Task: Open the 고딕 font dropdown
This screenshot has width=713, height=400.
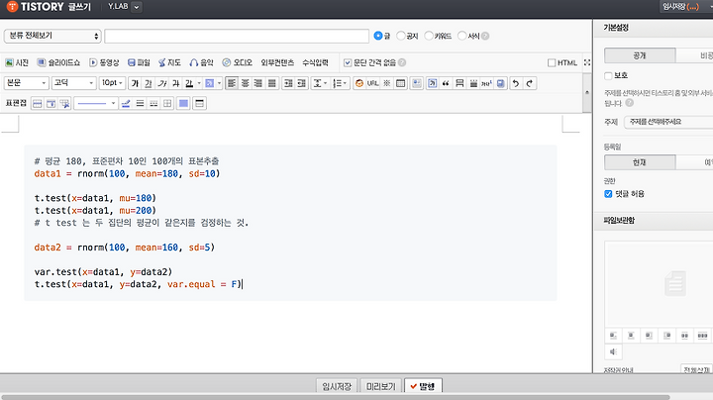Action: [x=73, y=83]
